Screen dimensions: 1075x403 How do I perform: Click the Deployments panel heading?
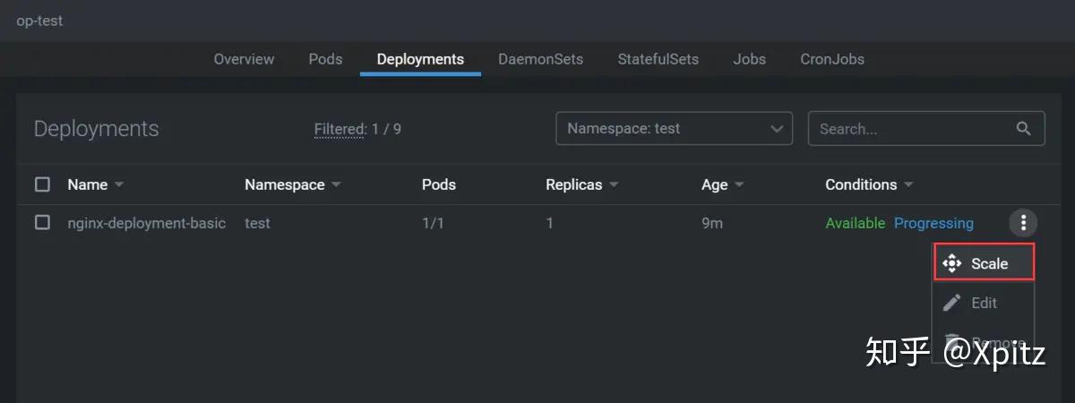click(x=96, y=129)
